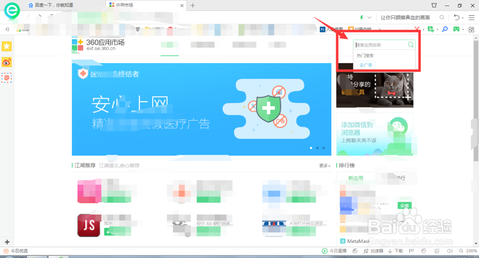The width and height of the screenshot is (479, 258).
Task: Click the pink recommended app icon
Action: point(89,191)
